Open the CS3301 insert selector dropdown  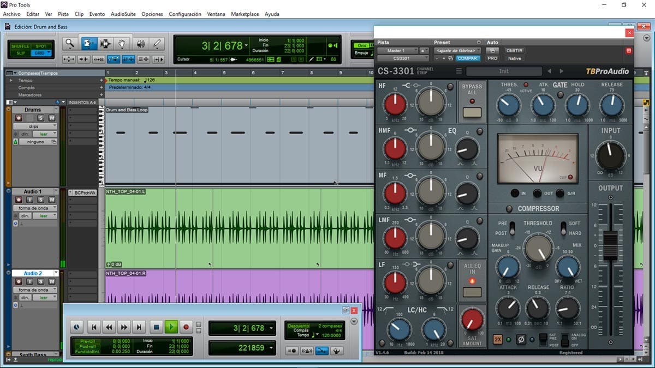point(403,58)
